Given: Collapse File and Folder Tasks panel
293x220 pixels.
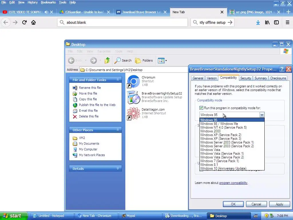Looking at the screenshot, I should (118, 80).
